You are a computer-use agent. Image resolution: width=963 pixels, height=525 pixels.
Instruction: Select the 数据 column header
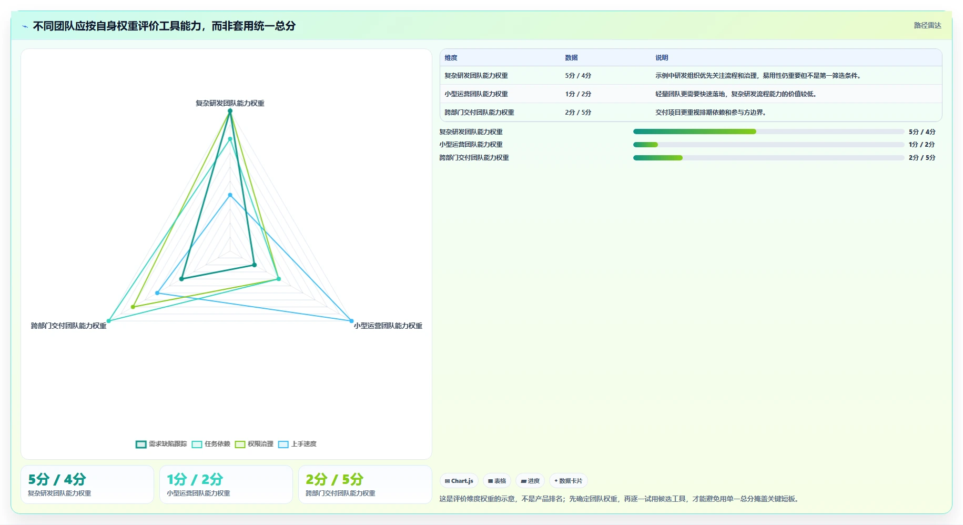(571, 58)
